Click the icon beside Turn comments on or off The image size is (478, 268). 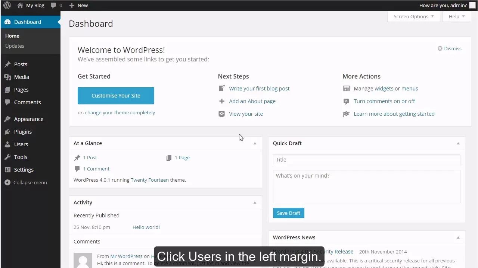pyautogui.click(x=347, y=101)
